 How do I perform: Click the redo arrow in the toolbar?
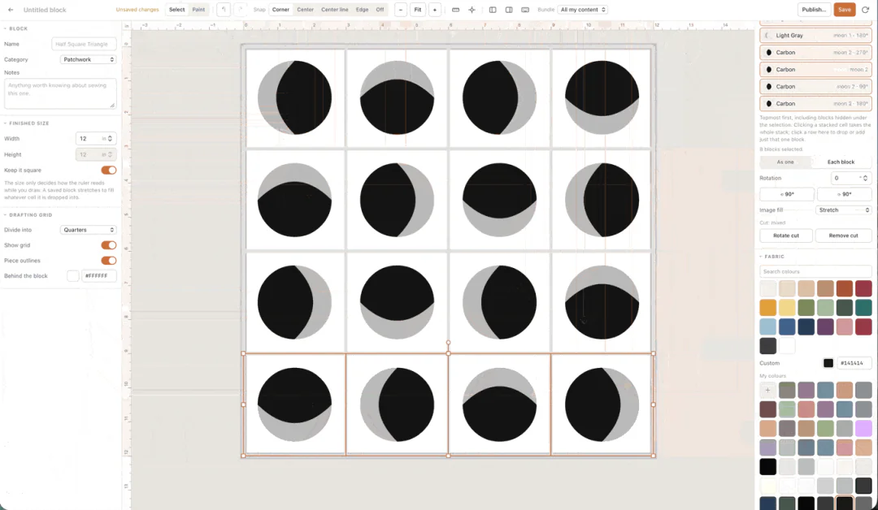(240, 10)
